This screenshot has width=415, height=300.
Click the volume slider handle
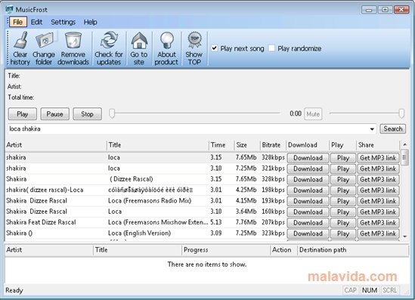[401, 113]
